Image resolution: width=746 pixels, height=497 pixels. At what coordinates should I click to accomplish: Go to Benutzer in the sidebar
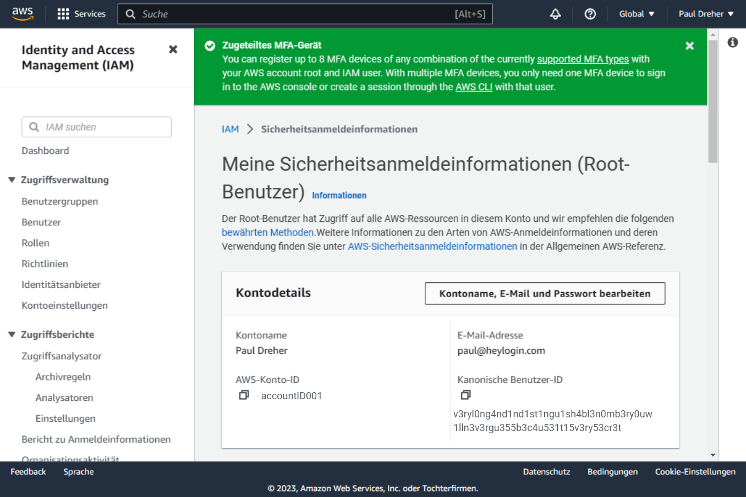point(41,222)
